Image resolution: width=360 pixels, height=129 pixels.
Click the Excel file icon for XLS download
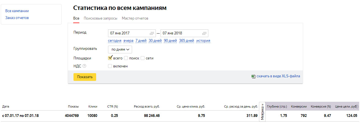(253, 76)
